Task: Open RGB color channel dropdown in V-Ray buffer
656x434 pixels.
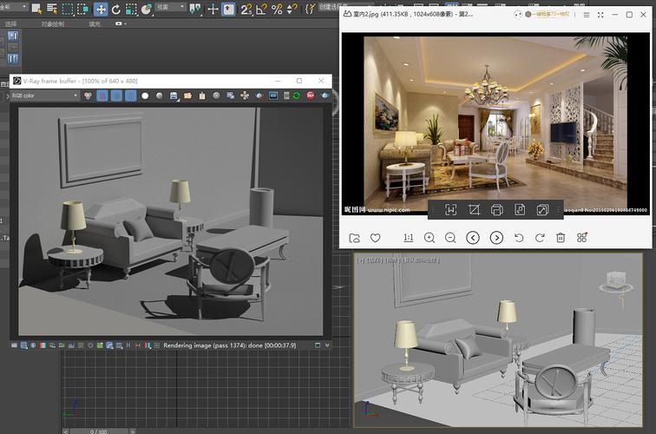Action: click(44, 95)
